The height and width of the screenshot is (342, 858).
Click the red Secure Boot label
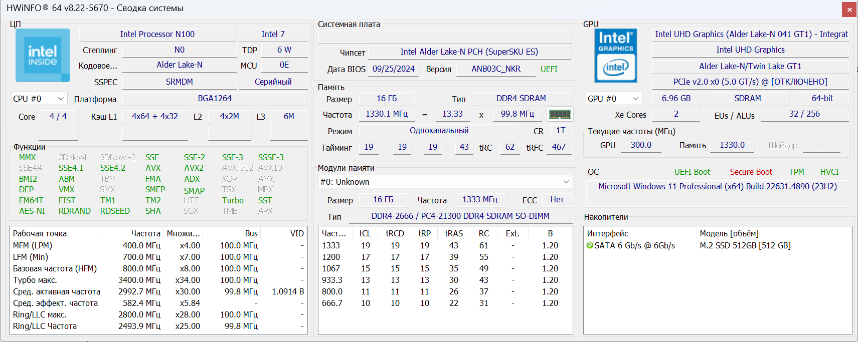[x=751, y=172]
